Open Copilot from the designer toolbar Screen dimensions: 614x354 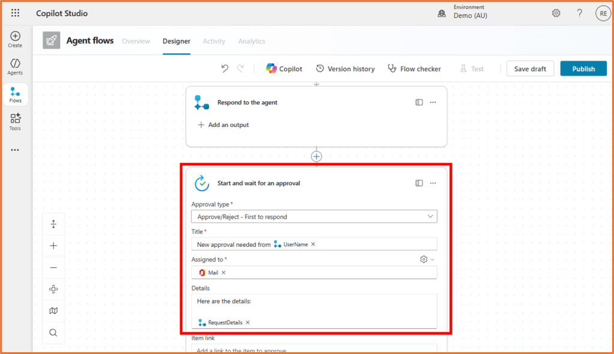click(284, 69)
